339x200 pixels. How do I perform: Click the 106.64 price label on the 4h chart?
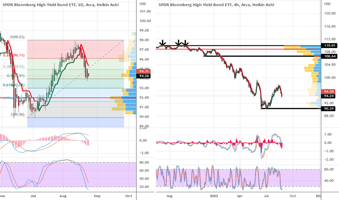[330, 56]
